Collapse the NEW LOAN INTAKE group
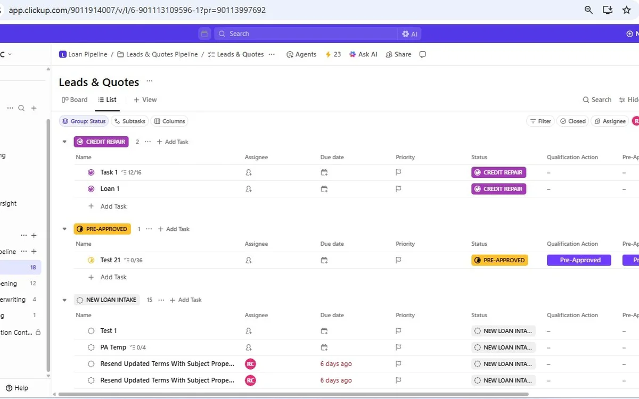The width and height of the screenshot is (639, 399). (x=64, y=300)
